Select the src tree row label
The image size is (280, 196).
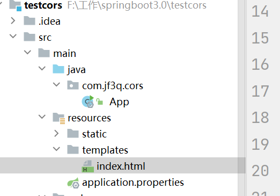pos(45,38)
